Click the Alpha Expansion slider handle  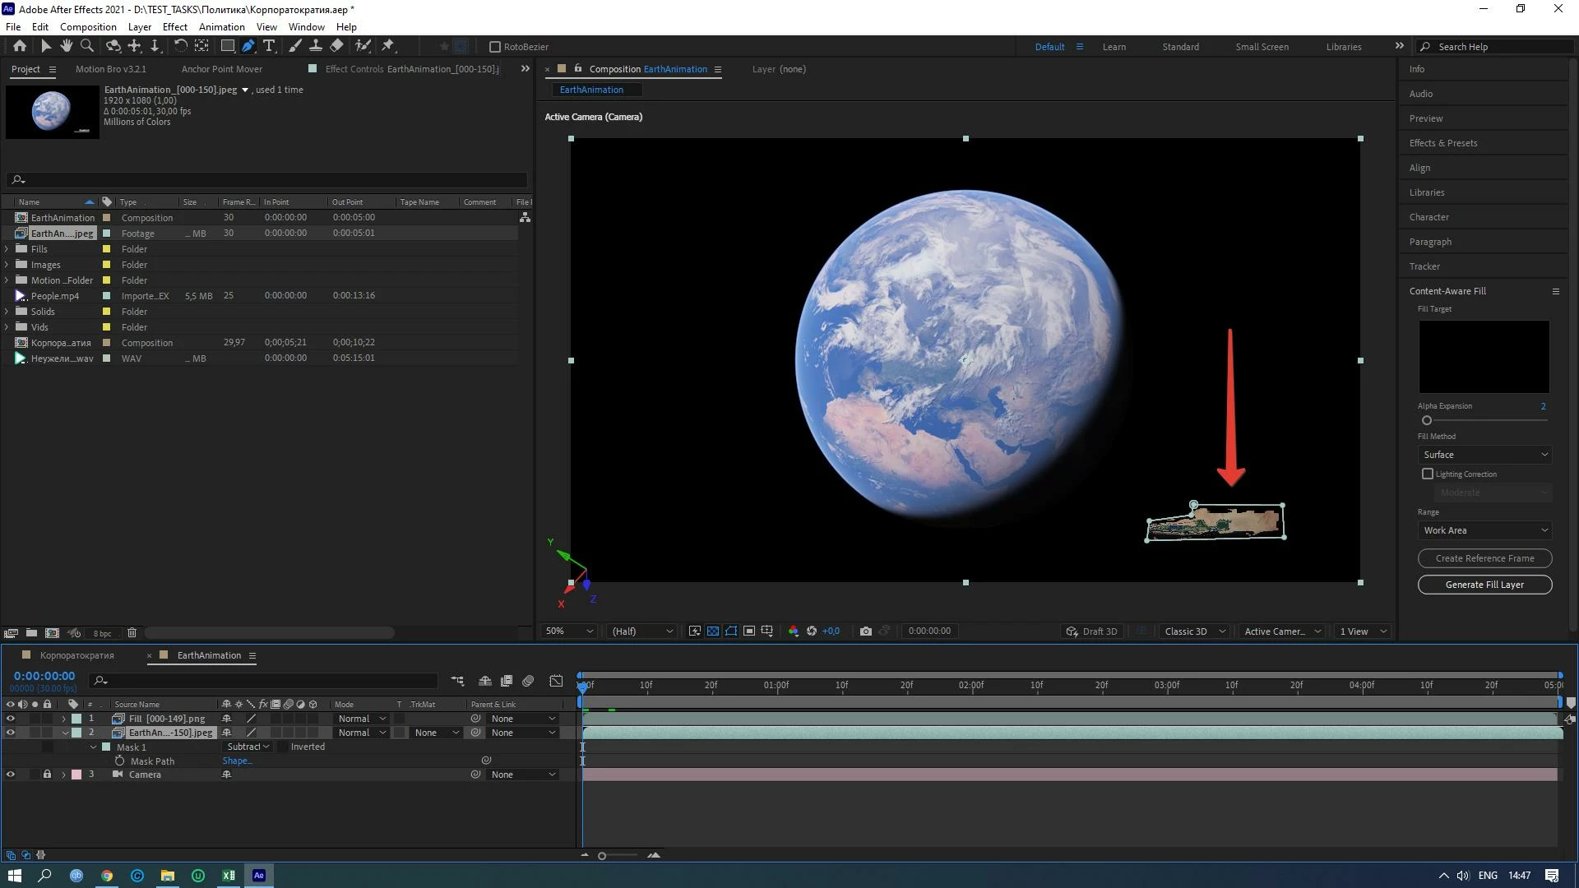click(1427, 421)
